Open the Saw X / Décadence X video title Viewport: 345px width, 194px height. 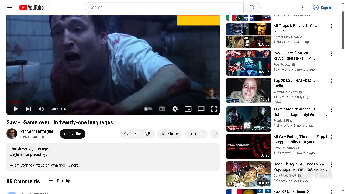tap(292, 192)
